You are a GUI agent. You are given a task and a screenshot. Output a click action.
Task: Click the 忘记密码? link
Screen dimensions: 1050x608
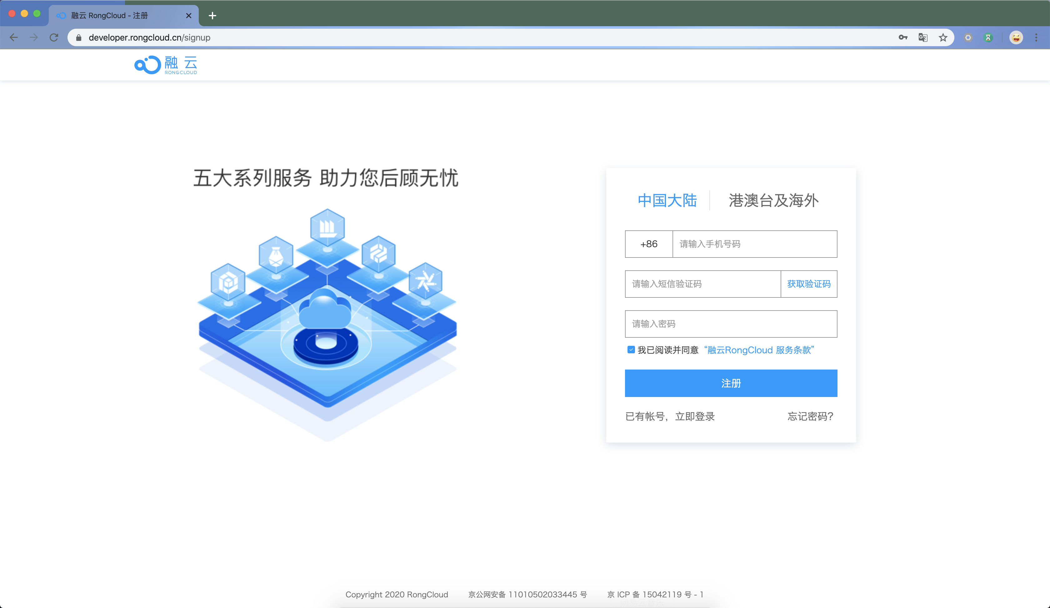(810, 417)
